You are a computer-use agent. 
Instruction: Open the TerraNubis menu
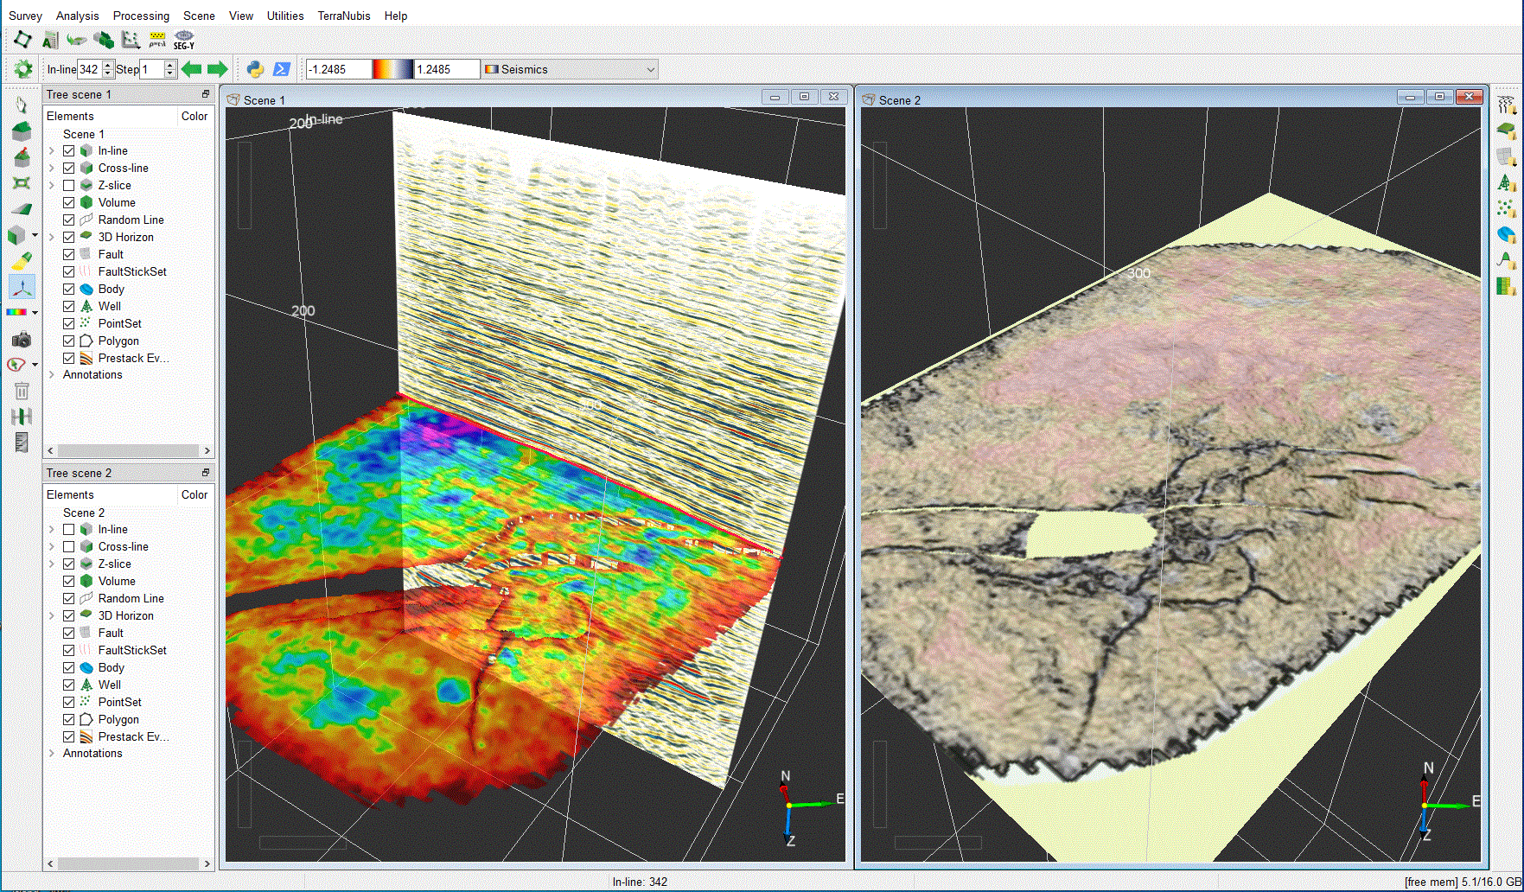[x=343, y=16]
